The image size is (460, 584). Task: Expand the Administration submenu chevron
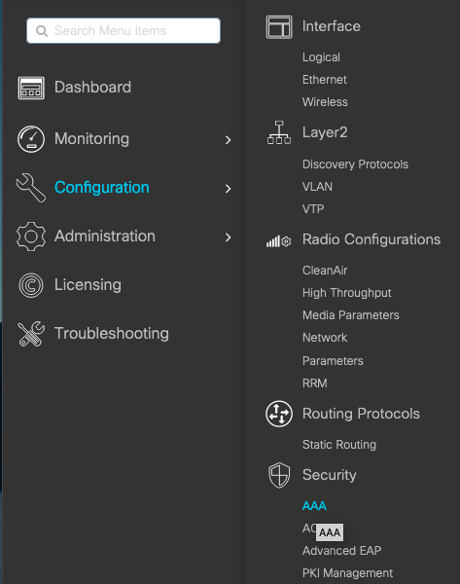point(229,237)
